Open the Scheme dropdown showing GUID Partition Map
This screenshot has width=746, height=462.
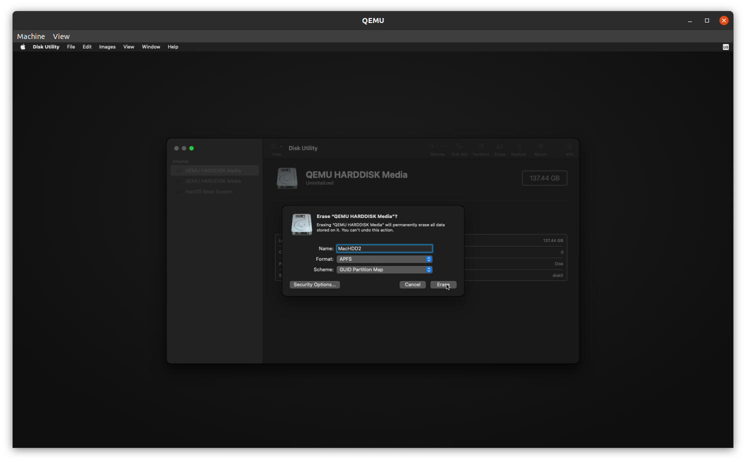point(384,269)
